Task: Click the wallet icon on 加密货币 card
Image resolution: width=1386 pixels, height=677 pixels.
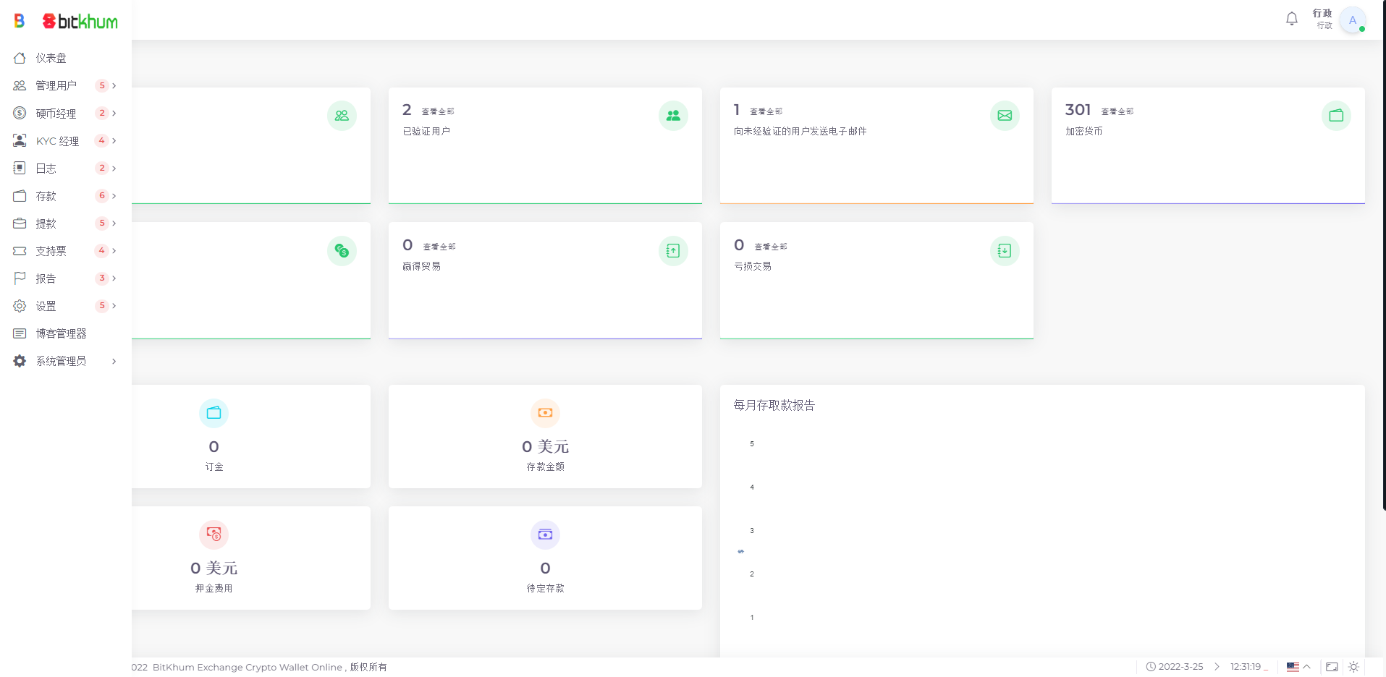Action: point(1336,116)
